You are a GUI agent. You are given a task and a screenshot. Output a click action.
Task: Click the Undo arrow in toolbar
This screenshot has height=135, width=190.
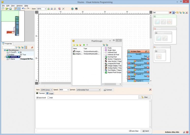pyautogui.click(x=23, y=9)
